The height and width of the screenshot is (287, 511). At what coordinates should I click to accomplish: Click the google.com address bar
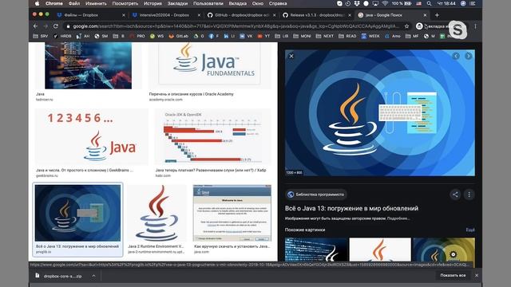[x=236, y=26]
